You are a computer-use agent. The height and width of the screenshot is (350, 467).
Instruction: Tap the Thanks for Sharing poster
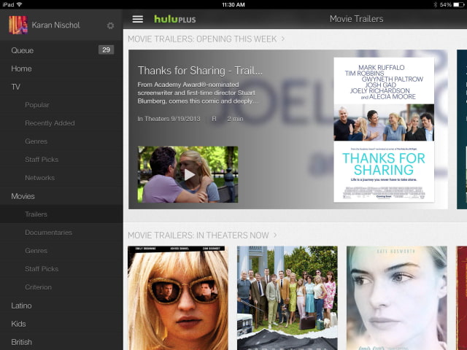tap(384, 130)
